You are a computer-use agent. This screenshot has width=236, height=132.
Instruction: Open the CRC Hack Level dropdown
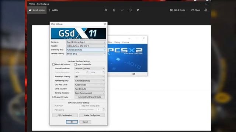(x=90, y=85)
